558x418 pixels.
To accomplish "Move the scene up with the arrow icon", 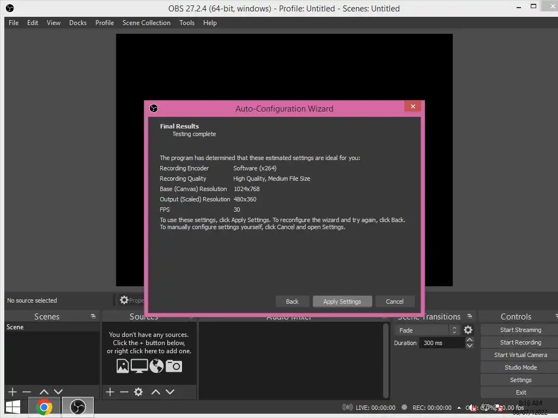I will click(x=44, y=392).
